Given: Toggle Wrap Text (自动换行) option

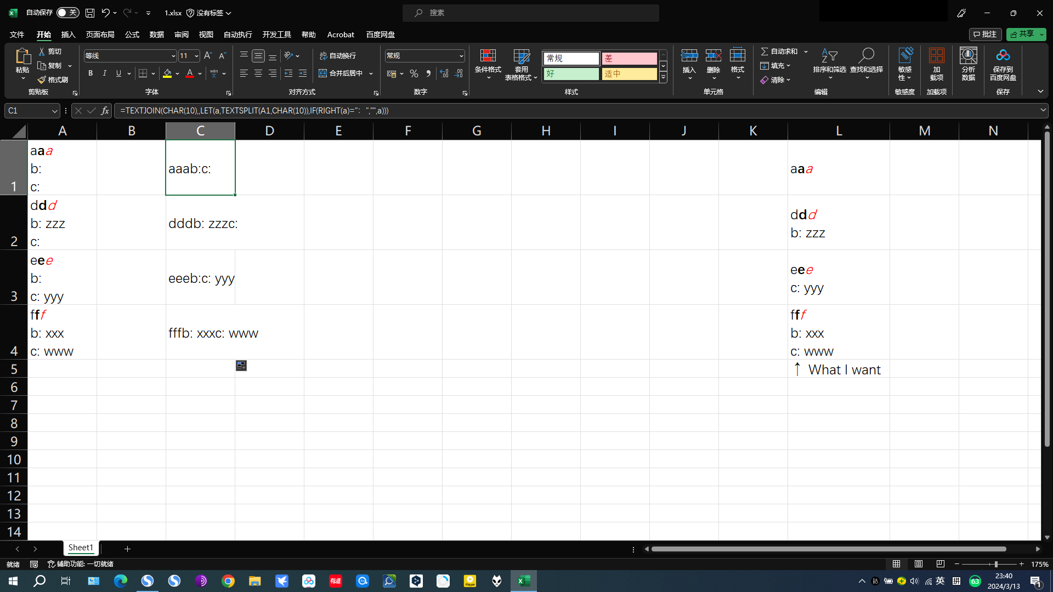Looking at the screenshot, I should click(x=338, y=56).
